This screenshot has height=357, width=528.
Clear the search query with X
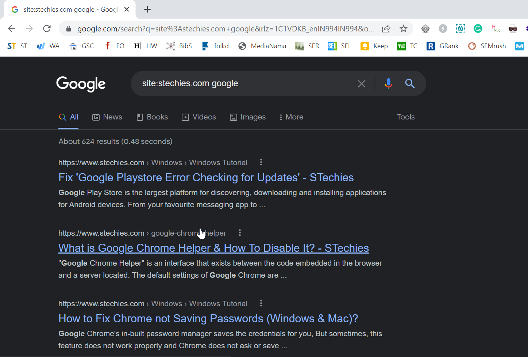point(362,84)
